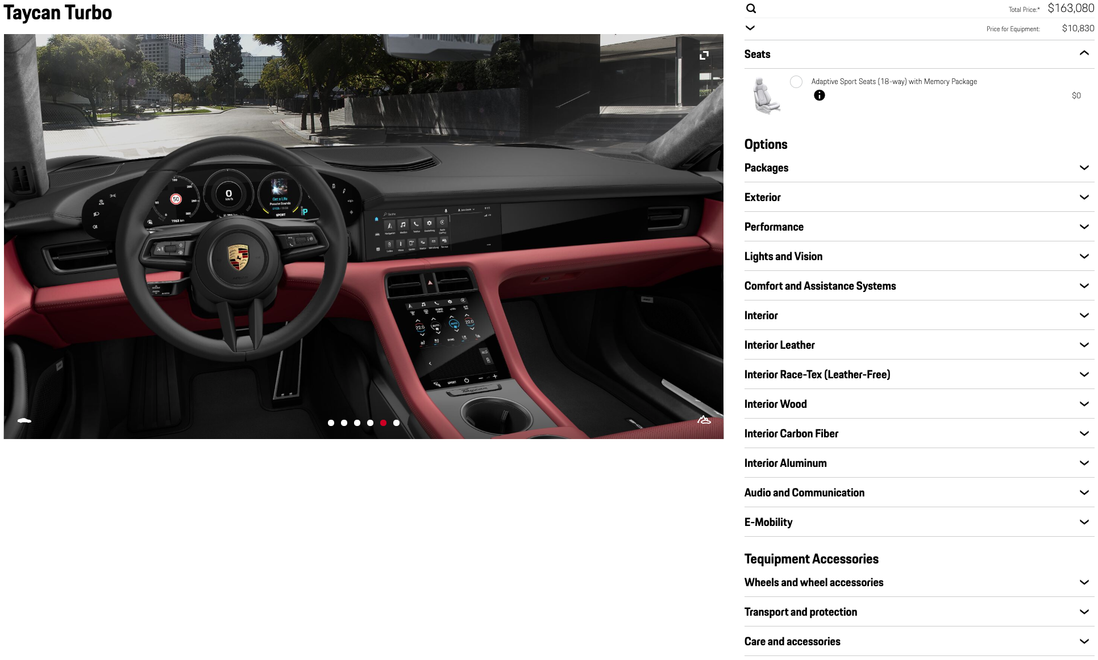This screenshot has height=660, width=1098.
Task: Switch to exterior view via the car icon
Action: click(x=23, y=420)
